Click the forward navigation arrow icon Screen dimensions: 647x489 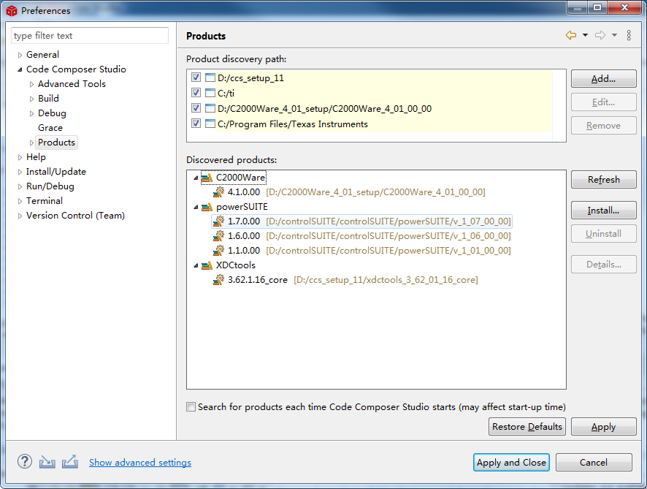[x=600, y=36]
